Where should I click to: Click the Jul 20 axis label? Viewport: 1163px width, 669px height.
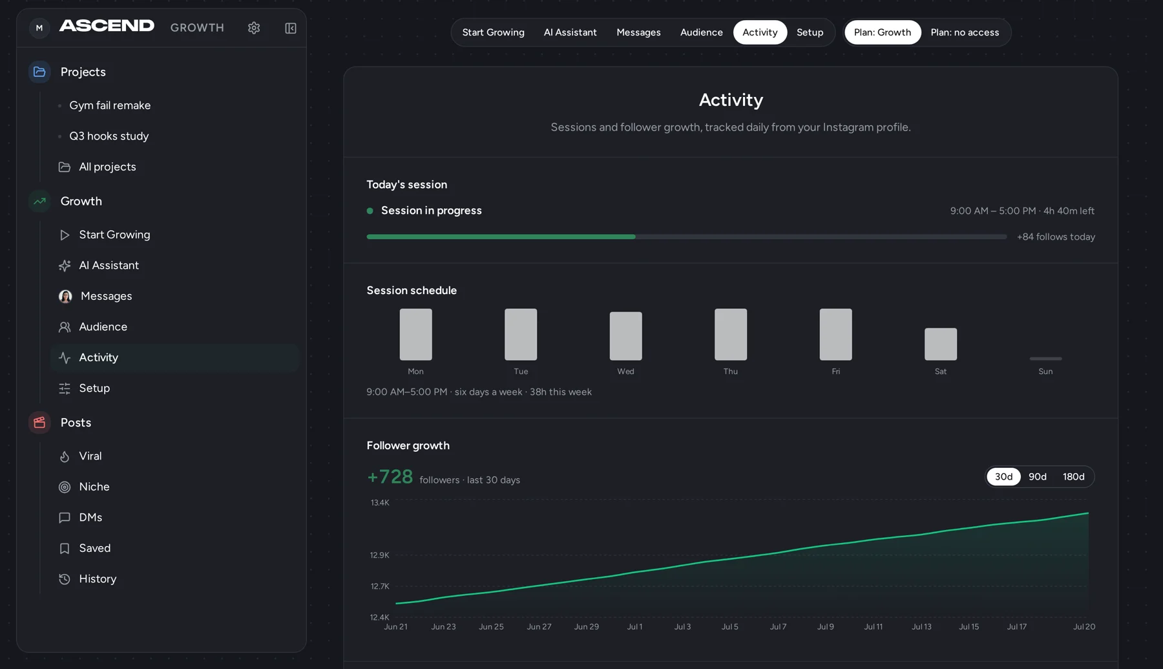click(1084, 627)
